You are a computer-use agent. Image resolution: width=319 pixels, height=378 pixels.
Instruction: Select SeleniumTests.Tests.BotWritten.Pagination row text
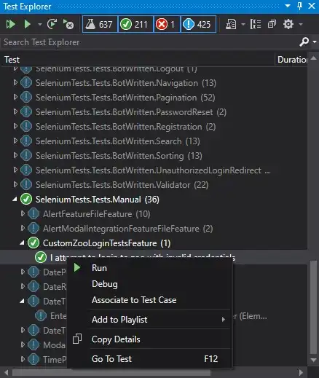coord(125,98)
